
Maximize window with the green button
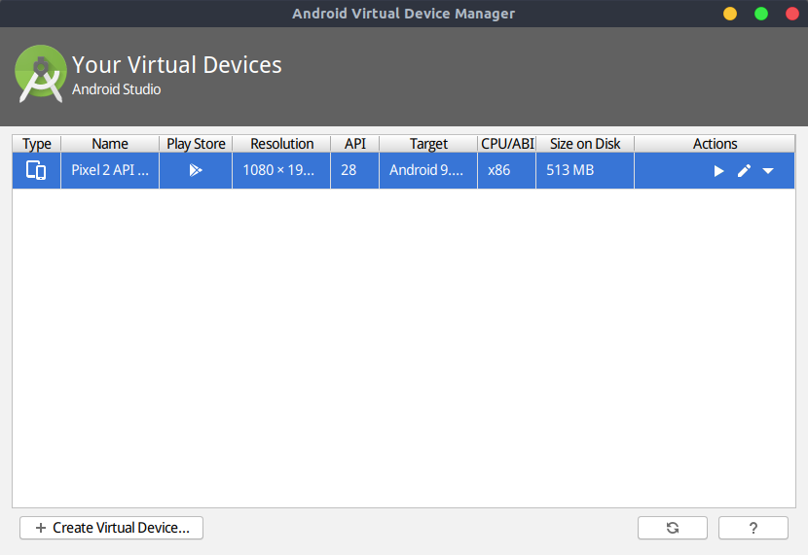tap(761, 14)
